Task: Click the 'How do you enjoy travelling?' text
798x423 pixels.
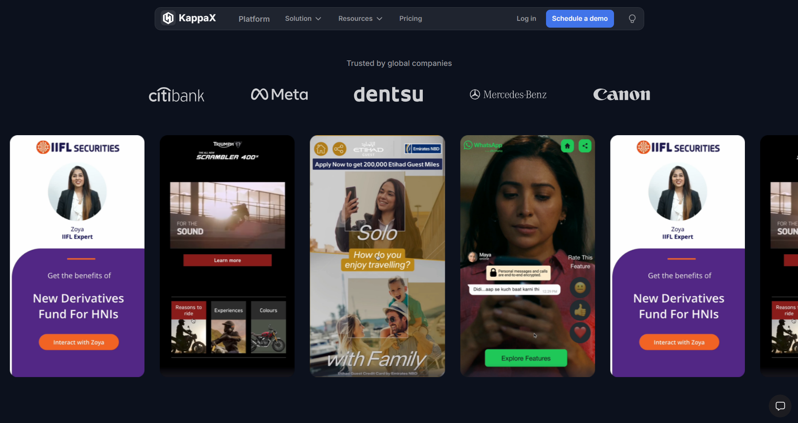Action: (377, 260)
